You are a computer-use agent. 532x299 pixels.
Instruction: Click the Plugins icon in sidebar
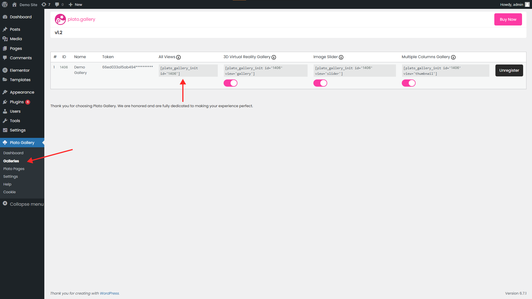point(5,102)
